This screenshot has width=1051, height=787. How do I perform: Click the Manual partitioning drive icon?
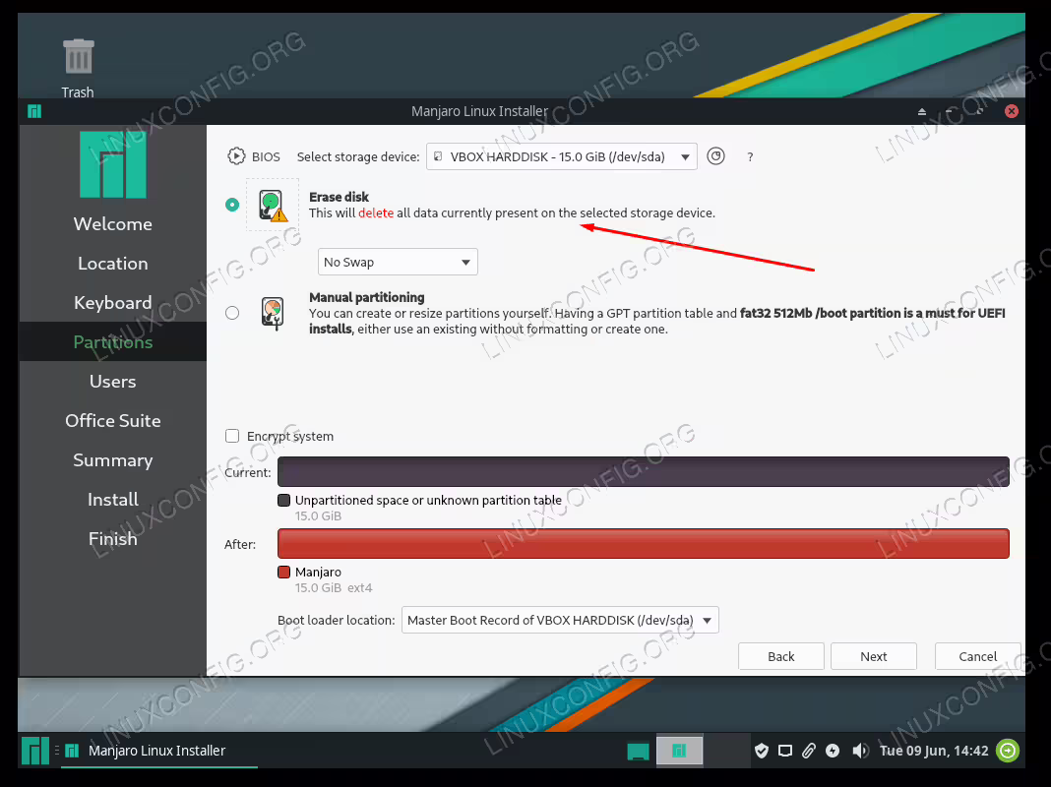273,313
